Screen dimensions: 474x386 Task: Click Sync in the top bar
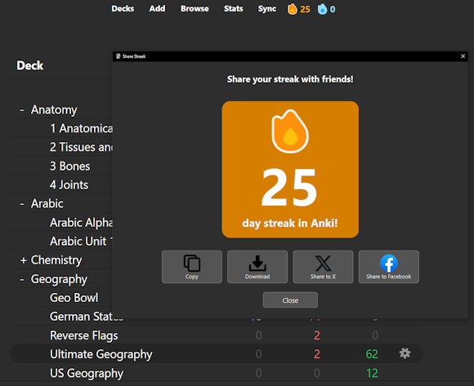click(267, 9)
